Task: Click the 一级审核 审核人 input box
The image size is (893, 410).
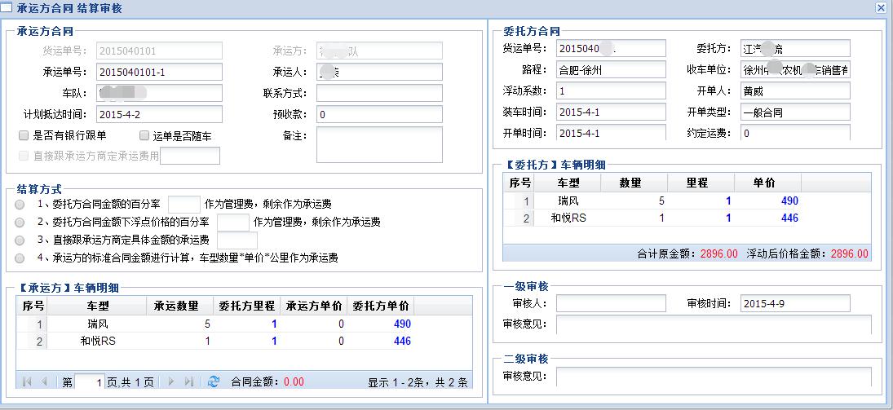Action: click(x=611, y=304)
